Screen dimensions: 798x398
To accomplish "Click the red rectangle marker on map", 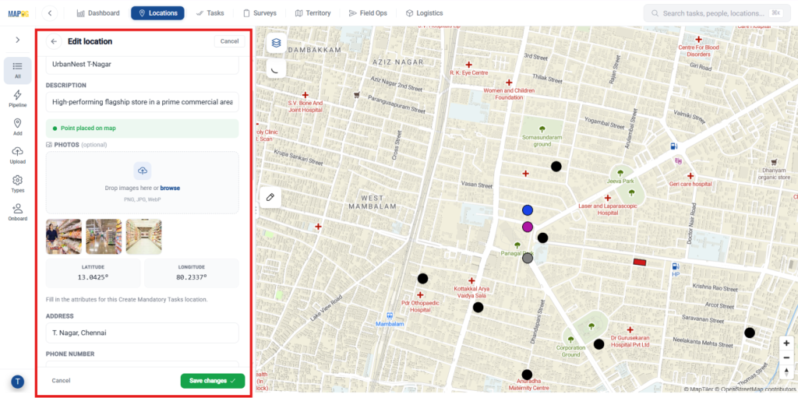I will (640, 262).
